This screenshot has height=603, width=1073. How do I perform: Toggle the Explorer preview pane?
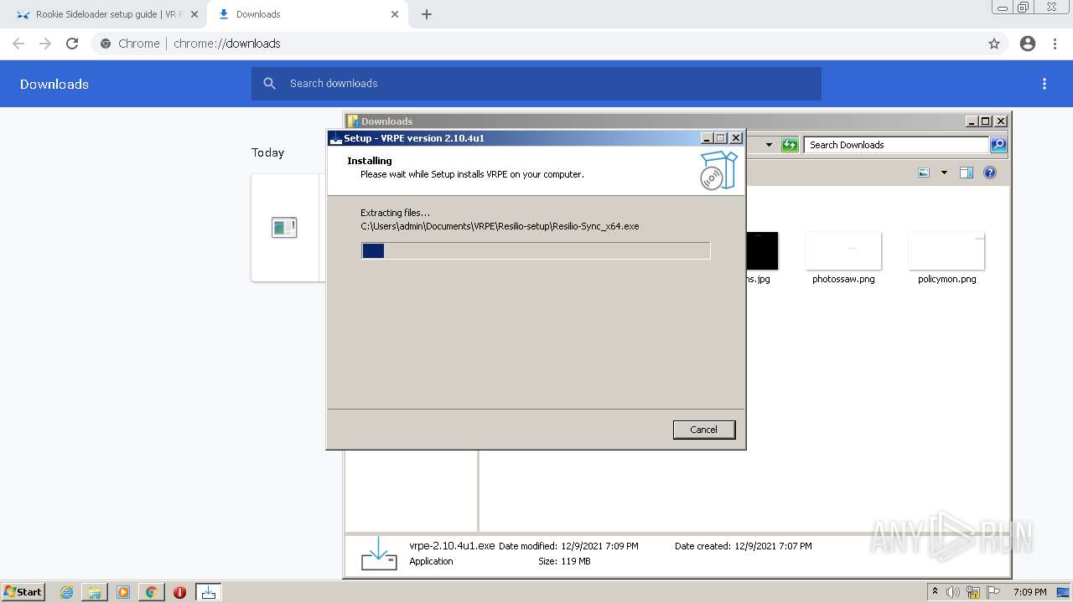967,173
